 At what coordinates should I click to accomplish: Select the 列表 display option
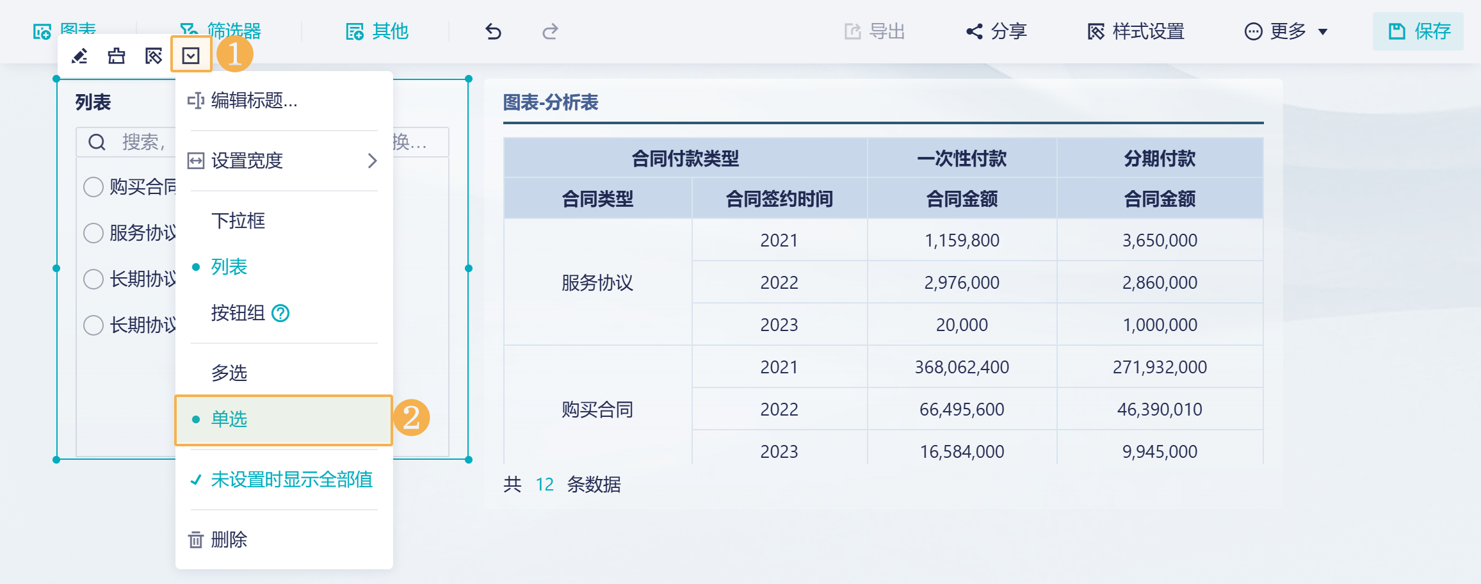coord(284,267)
